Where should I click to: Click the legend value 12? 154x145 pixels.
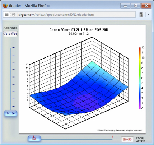coord(143,47)
